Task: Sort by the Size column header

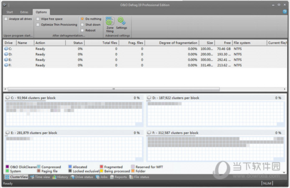Action: tap(207, 43)
